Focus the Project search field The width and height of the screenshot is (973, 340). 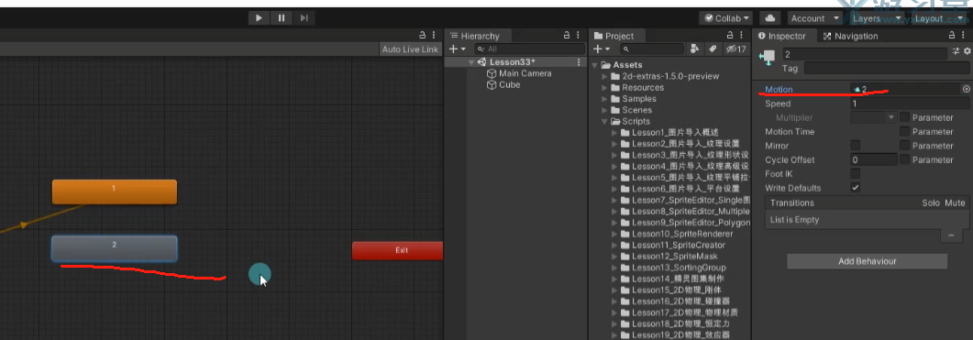[652, 49]
